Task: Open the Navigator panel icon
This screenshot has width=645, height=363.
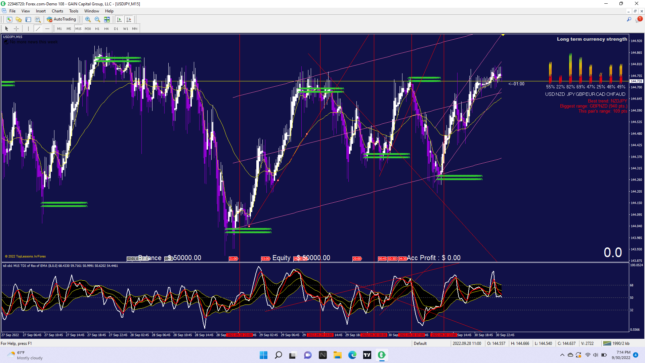Action: coord(19,19)
